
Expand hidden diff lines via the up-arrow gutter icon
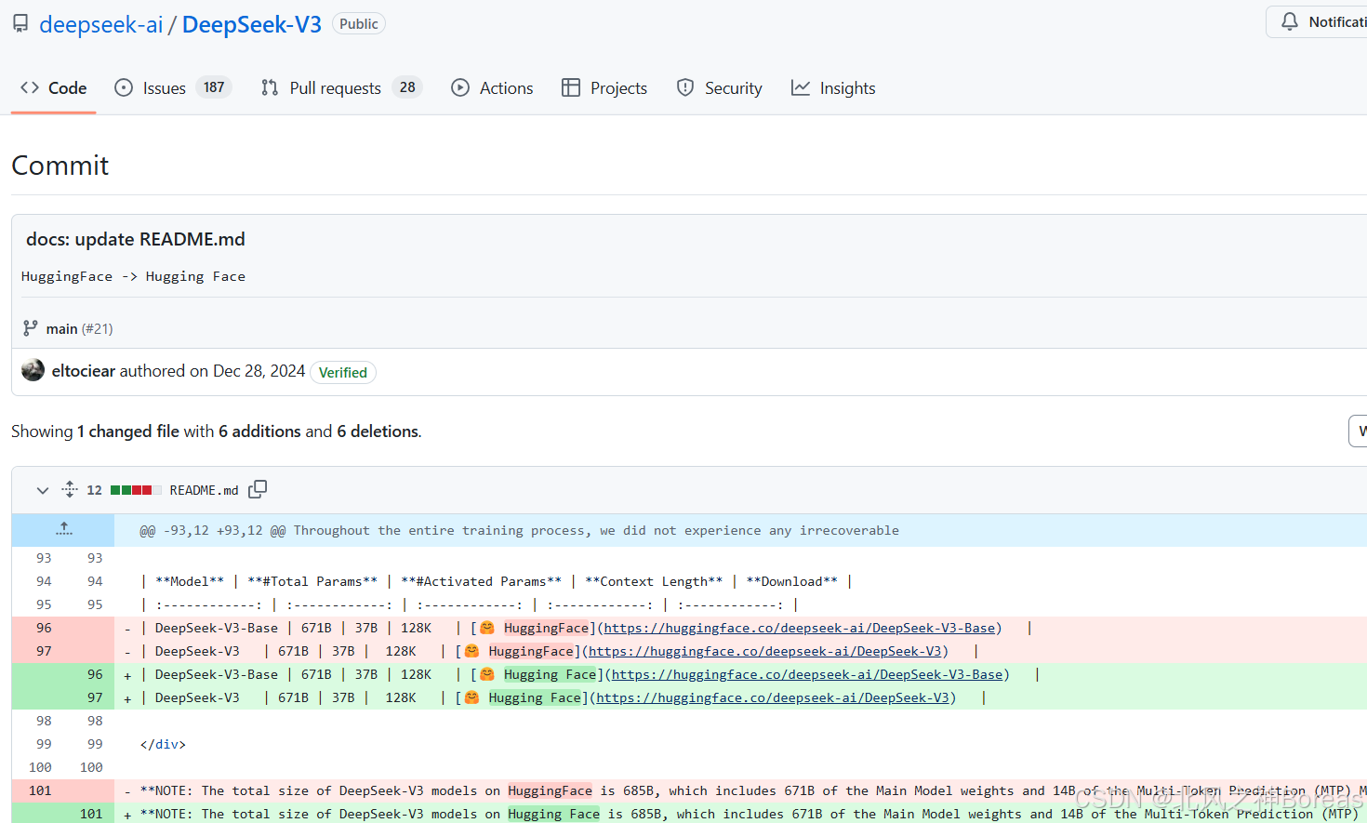[63, 528]
